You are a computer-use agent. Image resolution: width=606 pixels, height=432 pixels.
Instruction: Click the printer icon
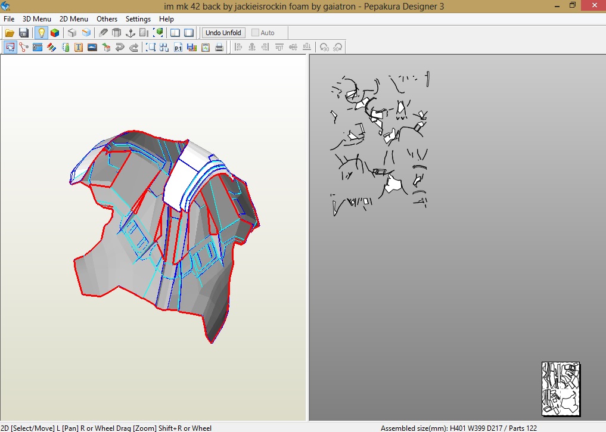tap(219, 47)
